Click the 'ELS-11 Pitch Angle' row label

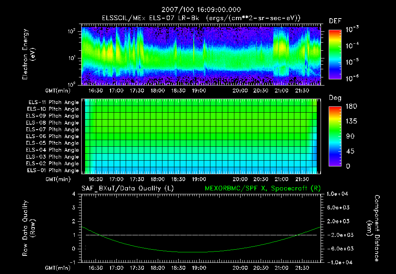pyautogui.click(x=53, y=103)
